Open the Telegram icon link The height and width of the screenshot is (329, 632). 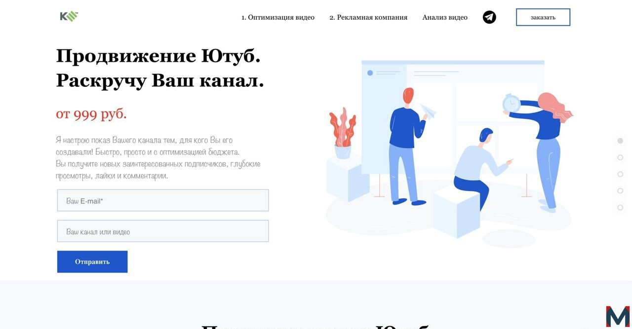pos(489,17)
